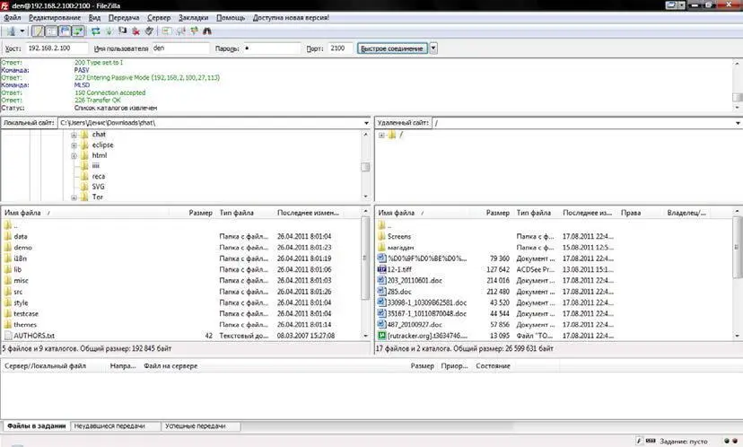
Task: Open the Вид menu
Action: 94,18
